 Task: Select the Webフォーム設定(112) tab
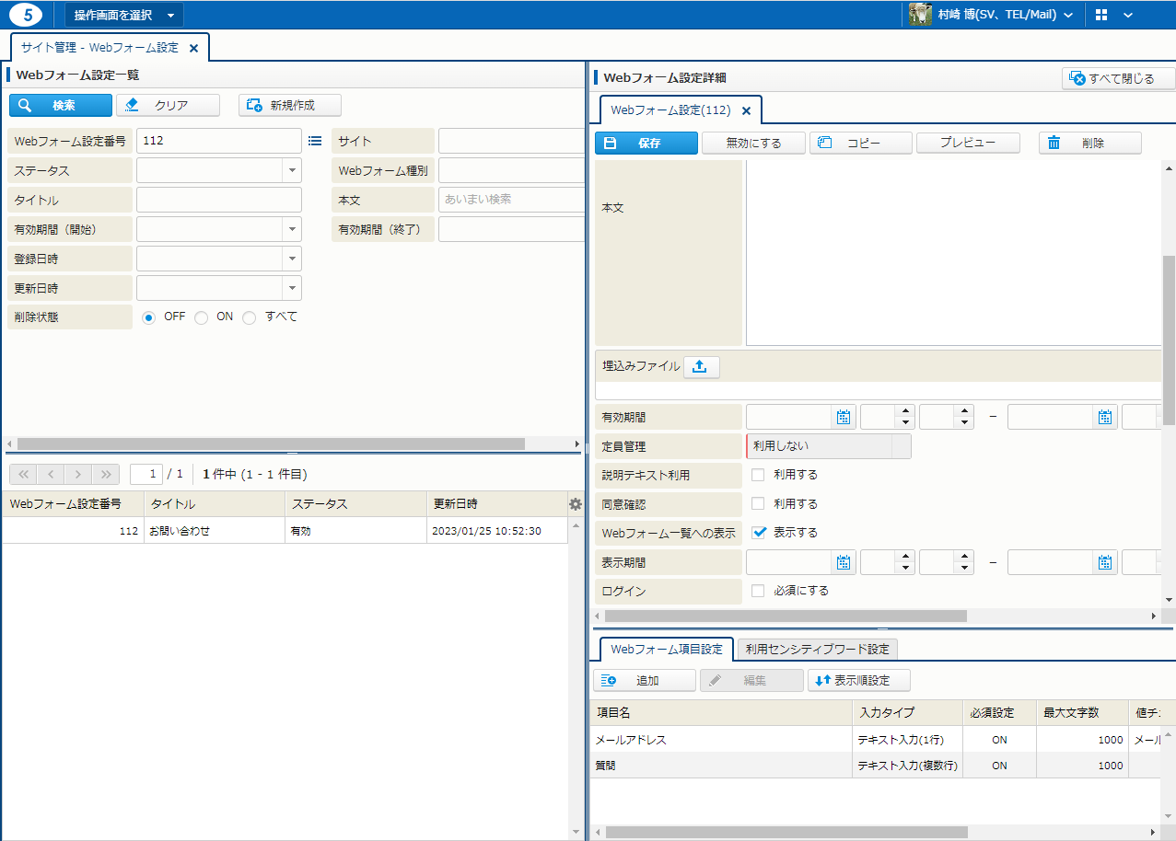click(x=670, y=110)
